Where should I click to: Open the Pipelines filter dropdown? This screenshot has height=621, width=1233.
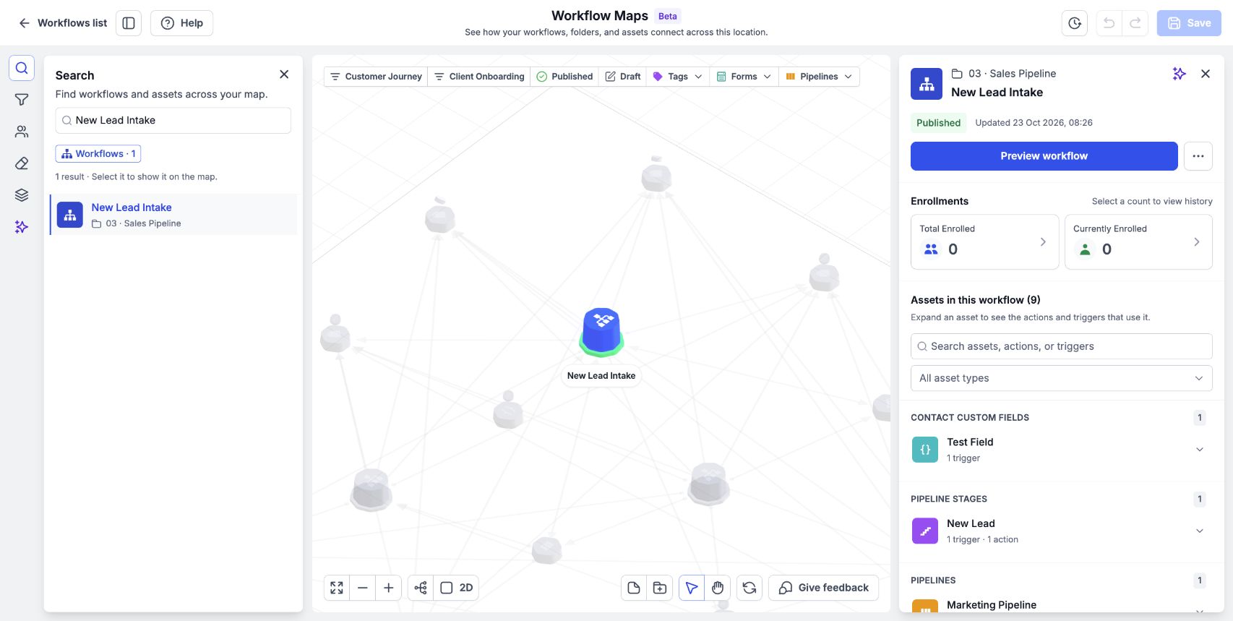click(819, 77)
